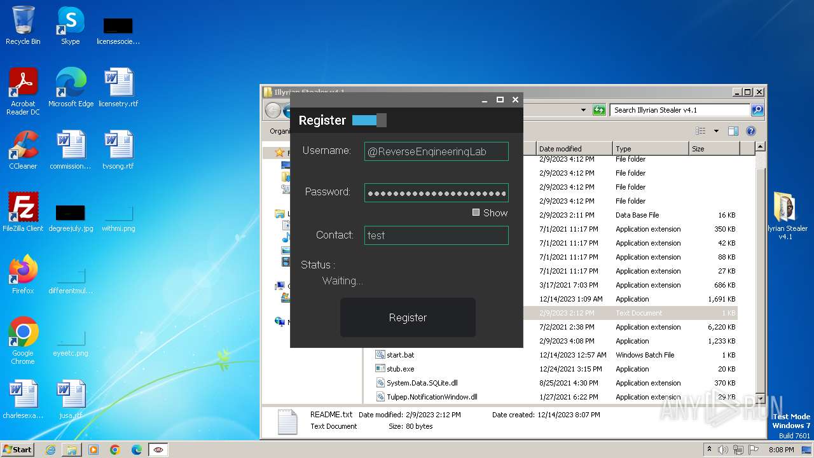Open the Skype desktop shortcut

(x=70, y=25)
